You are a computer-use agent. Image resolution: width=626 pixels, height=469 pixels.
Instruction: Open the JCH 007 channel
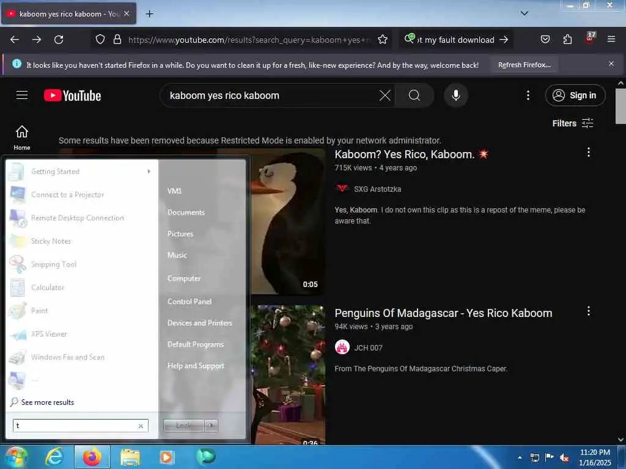368,347
